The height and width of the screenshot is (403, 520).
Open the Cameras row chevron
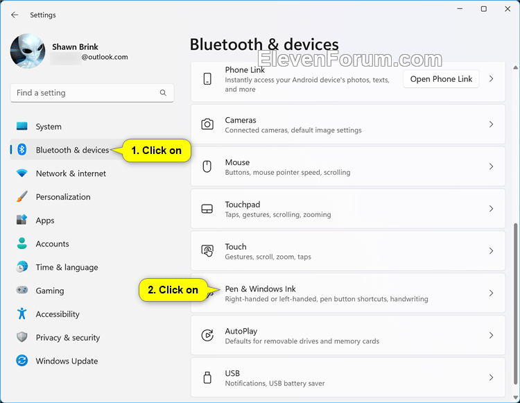click(491, 124)
